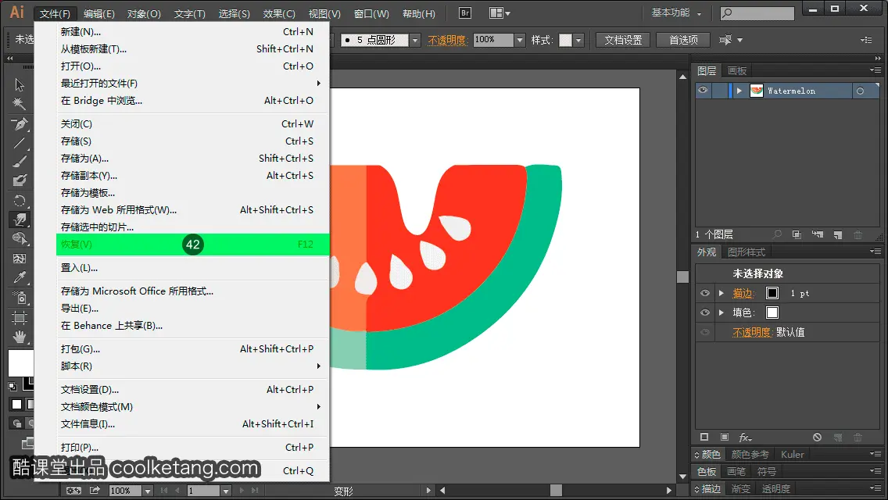
Task: Click the 样式 style swatch in control bar
Action: 565,40
